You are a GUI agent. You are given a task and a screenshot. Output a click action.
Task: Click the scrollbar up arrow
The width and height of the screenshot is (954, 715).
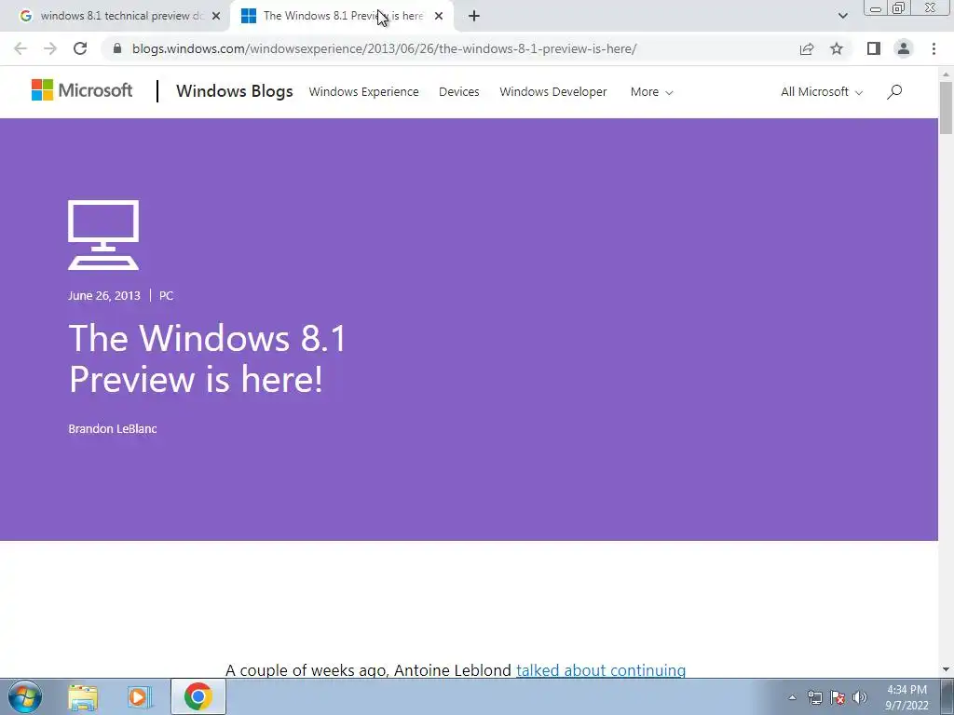click(x=947, y=74)
